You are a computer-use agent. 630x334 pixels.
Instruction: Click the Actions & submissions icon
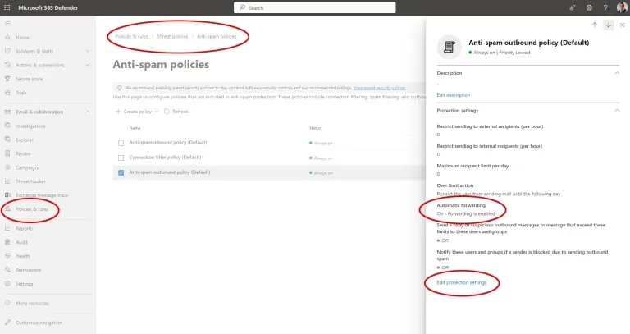[x=7, y=65]
